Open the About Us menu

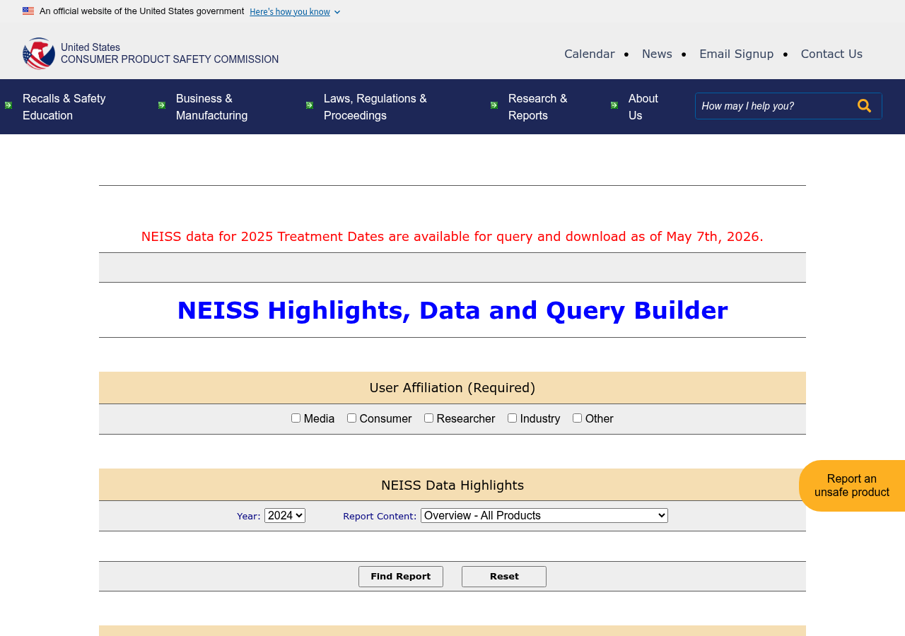[643, 107]
